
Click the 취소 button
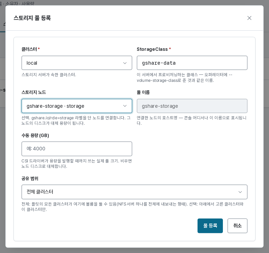pos(237,226)
